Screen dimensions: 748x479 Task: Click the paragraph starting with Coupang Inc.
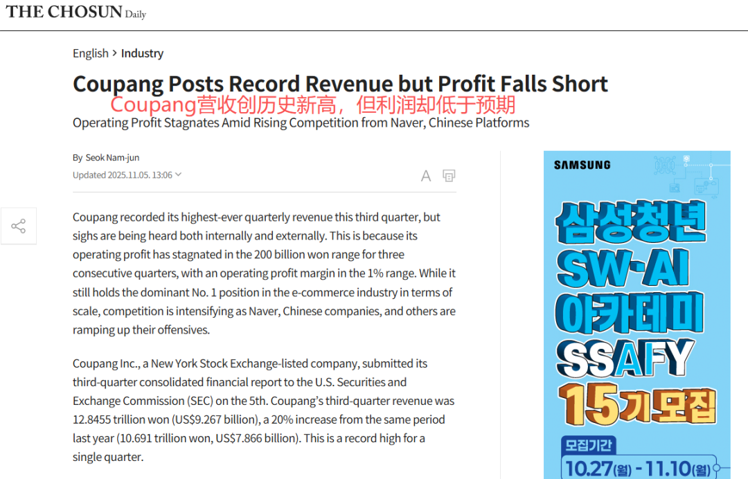(x=264, y=410)
